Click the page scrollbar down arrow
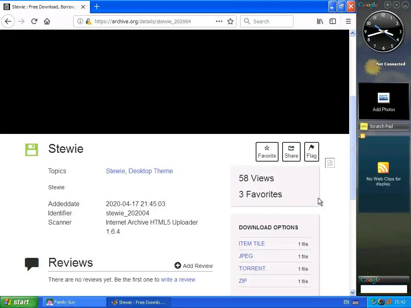Screen dimensions: 411x308 [x=352, y=292]
